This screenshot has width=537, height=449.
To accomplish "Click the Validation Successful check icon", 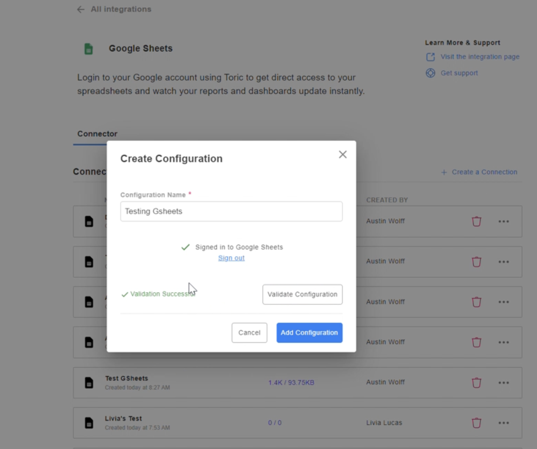I will pos(125,294).
